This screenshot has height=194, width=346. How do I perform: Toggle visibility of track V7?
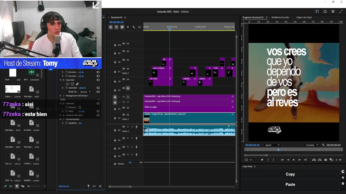tap(128, 69)
